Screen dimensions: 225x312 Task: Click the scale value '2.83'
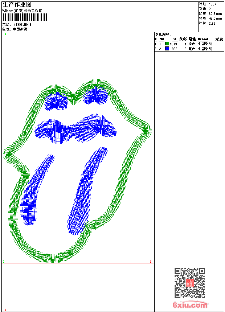click(212, 23)
